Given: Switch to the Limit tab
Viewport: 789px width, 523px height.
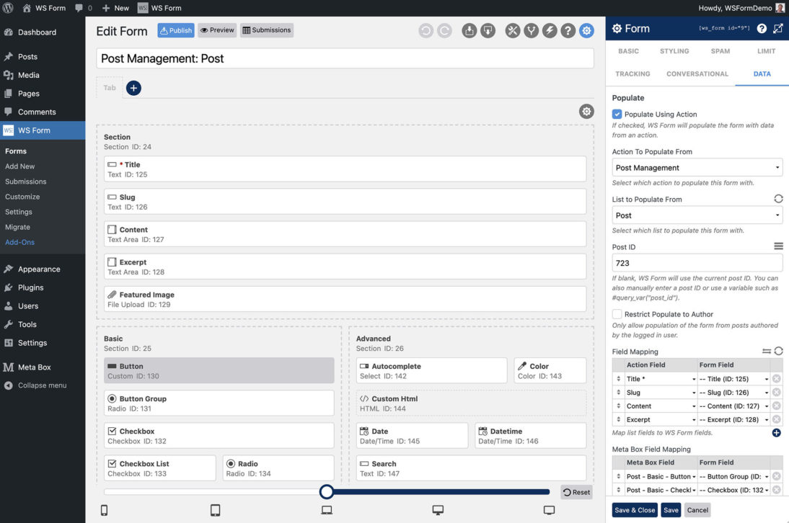Looking at the screenshot, I should coord(766,51).
